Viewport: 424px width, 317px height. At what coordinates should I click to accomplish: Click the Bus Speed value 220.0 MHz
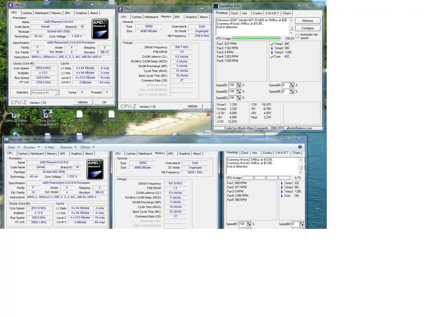pos(43,78)
